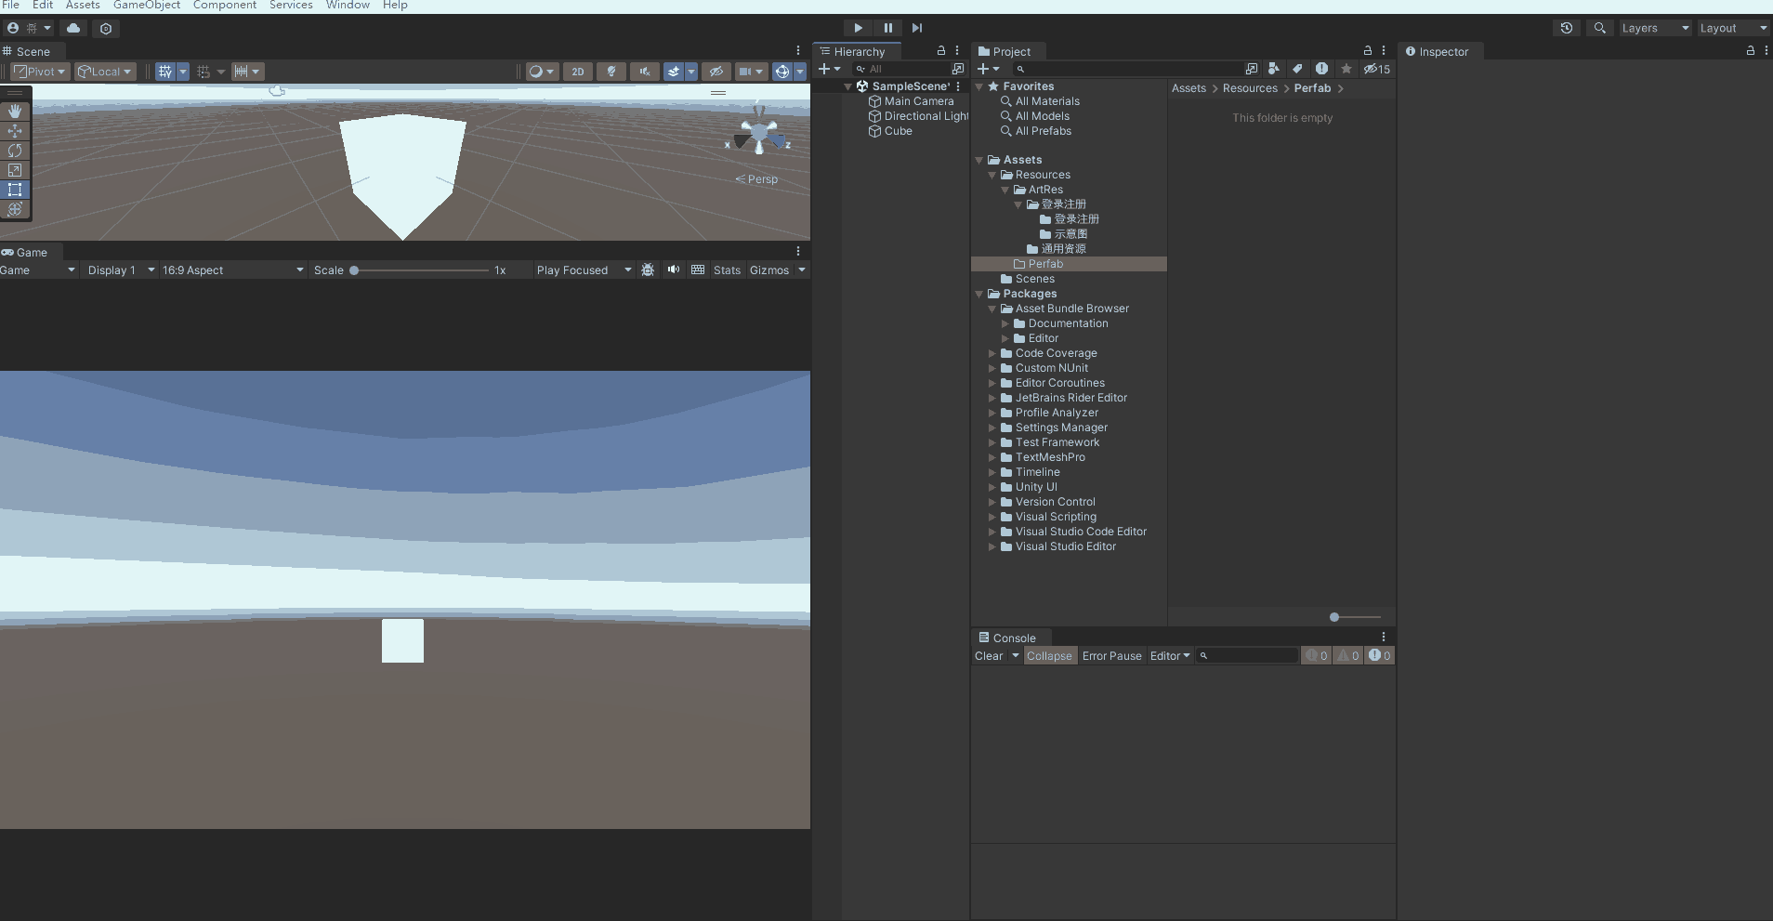Open the GameObject menu

pos(147,6)
